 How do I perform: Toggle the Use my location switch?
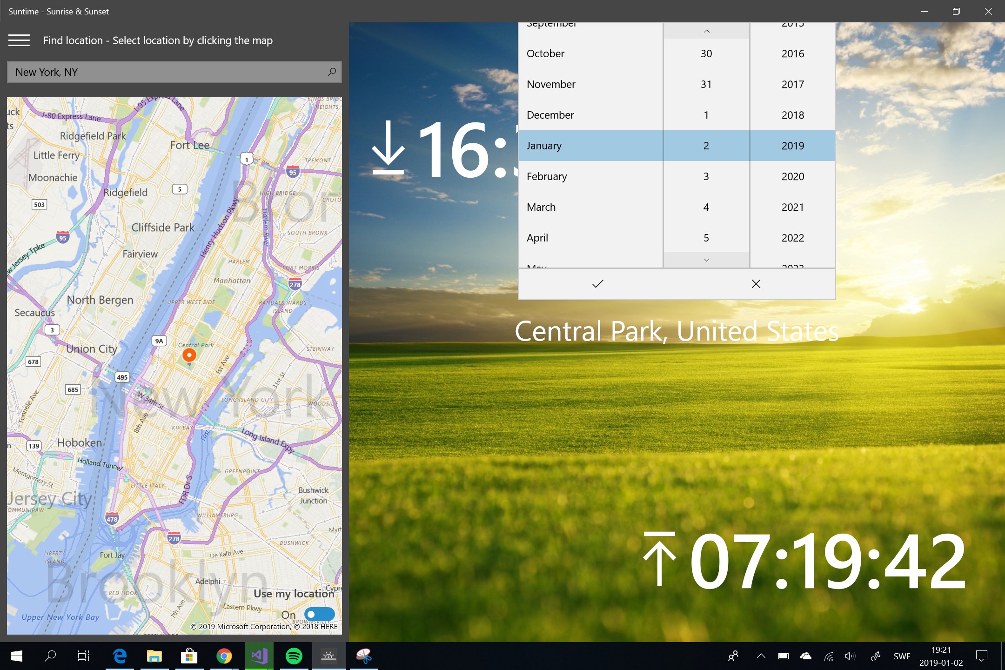coord(319,614)
